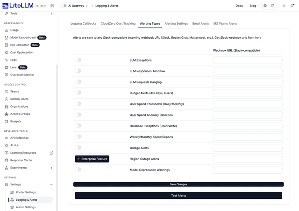Image resolution: width=299 pixels, height=211 pixels.
Task: Switch to MS Teams Alerts tab
Action: coord(225,24)
